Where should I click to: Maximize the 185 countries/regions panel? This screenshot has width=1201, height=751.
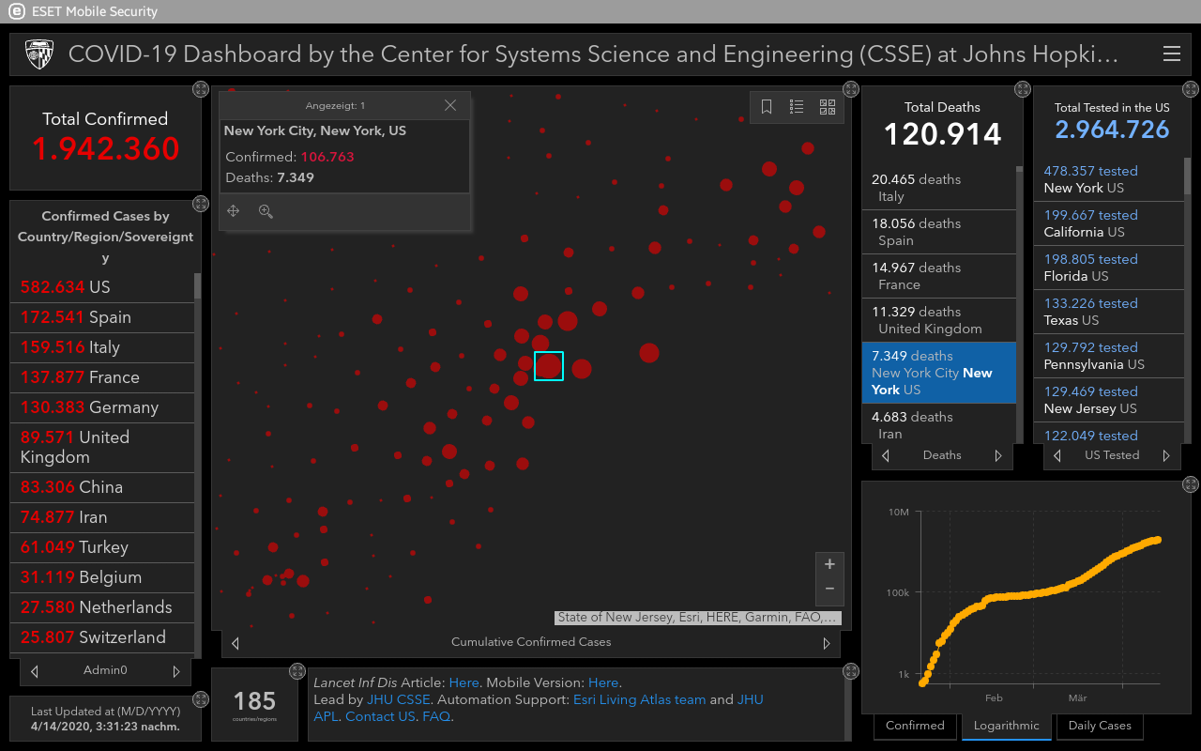[x=297, y=671]
